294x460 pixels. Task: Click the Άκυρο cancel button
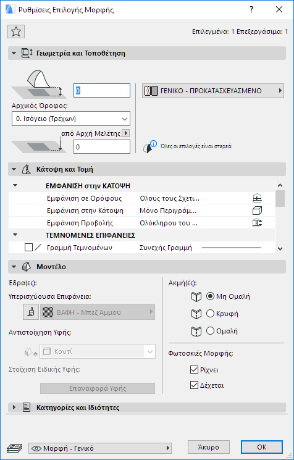click(x=208, y=447)
